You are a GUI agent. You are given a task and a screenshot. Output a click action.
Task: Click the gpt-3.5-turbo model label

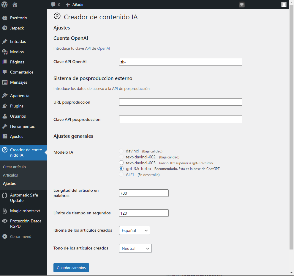pyautogui.click(x=138, y=169)
